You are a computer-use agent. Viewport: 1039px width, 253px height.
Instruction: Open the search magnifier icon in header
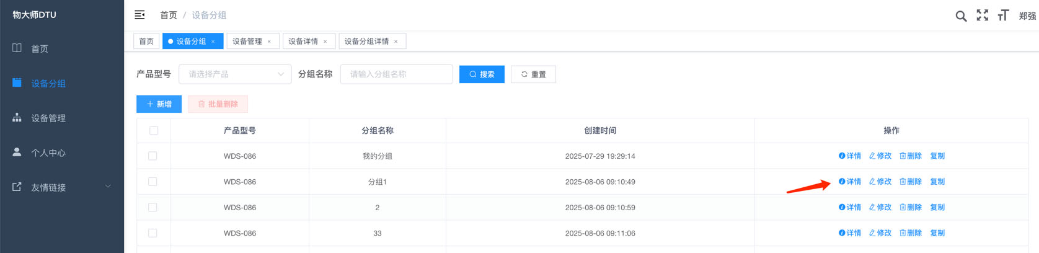click(x=961, y=16)
